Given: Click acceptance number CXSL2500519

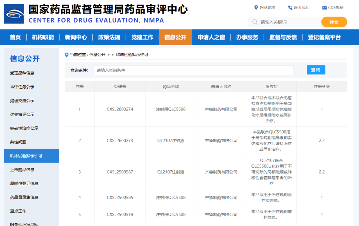Looking at the screenshot, I should click(120, 214).
